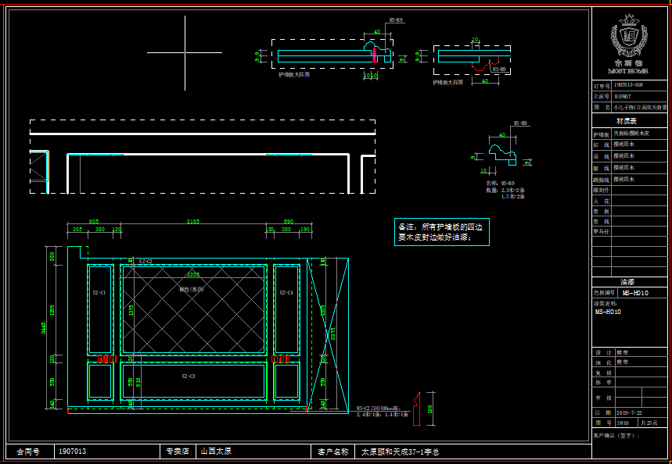Select the 2185 top dimension text
The image size is (672, 464).
click(192, 222)
